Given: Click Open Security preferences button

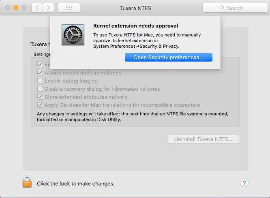Looking at the screenshot, I should (169, 57).
